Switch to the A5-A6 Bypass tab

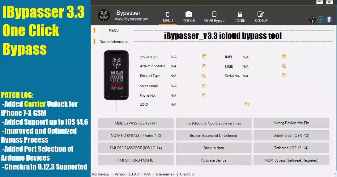(x=214, y=17)
